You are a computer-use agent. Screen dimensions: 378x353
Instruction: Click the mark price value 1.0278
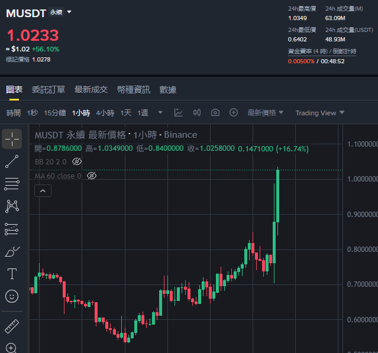[41, 60]
